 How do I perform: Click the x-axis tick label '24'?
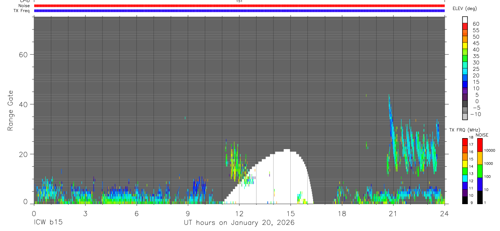click(444, 213)
